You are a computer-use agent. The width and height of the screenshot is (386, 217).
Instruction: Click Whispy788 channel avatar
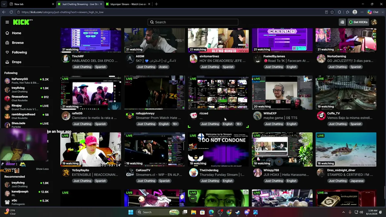(x=257, y=172)
